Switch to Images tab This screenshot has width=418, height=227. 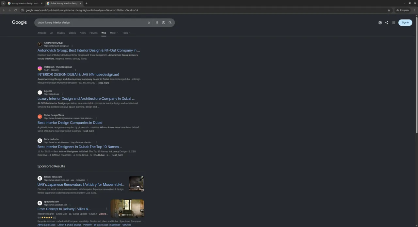[x=61, y=33]
